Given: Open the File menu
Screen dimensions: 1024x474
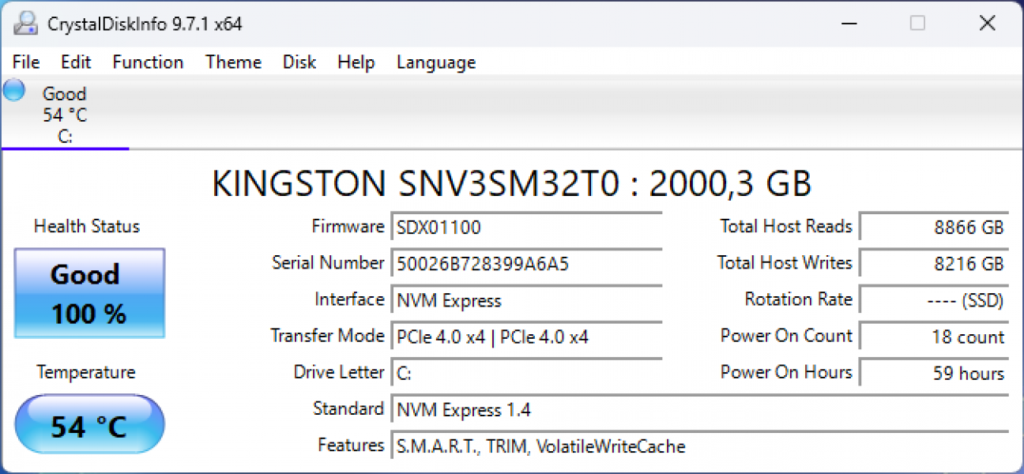Looking at the screenshot, I should point(26,62).
